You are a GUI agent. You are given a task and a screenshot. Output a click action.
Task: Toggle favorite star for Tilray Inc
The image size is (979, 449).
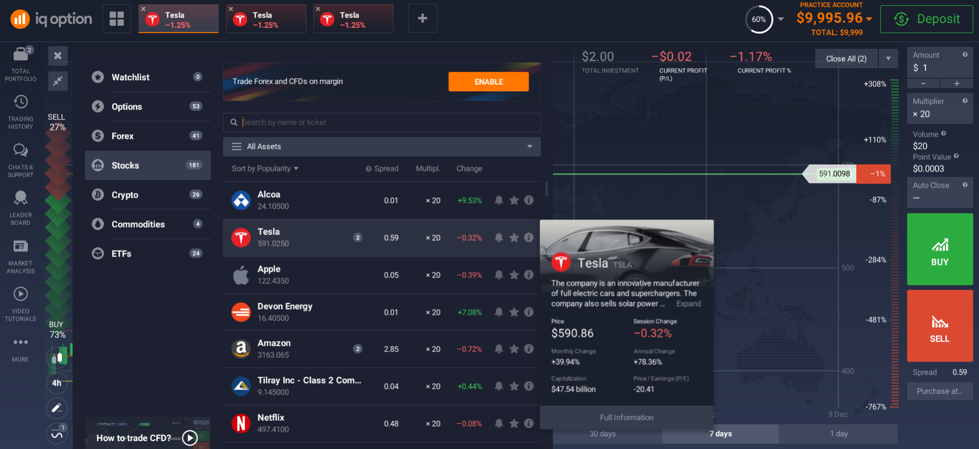(x=514, y=386)
